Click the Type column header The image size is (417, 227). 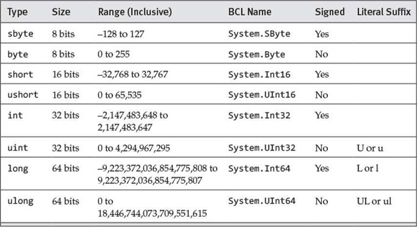[x=17, y=12]
